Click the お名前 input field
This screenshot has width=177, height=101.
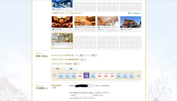point(84,95)
